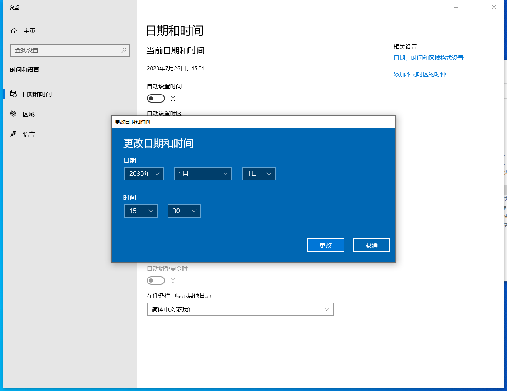Viewport: 507px width, 391px height.
Task: Select 日期和时间 in the sidebar
Action: click(x=70, y=94)
